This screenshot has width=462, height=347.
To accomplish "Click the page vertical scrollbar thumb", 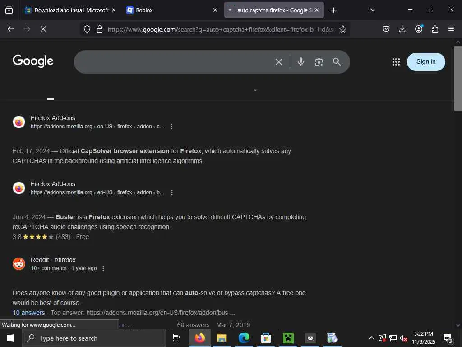I will click(x=457, y=78).
